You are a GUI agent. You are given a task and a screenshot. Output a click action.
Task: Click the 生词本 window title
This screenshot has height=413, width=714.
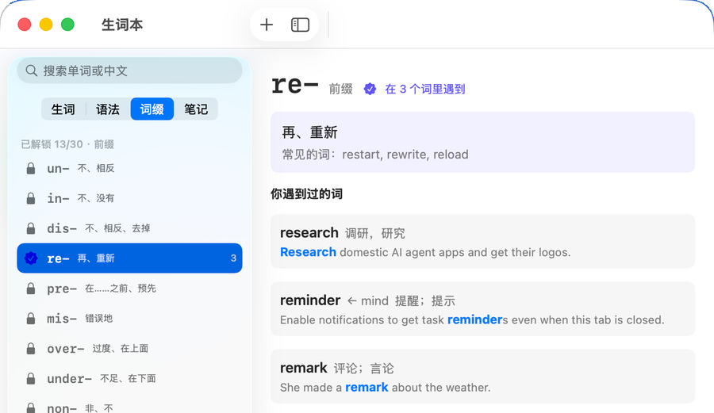click(x=122, y=25)
